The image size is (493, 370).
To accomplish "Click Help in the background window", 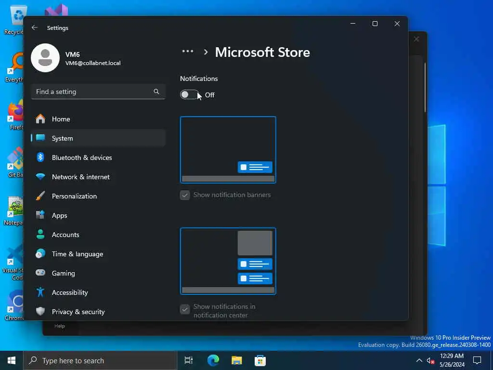I will 59,326.
